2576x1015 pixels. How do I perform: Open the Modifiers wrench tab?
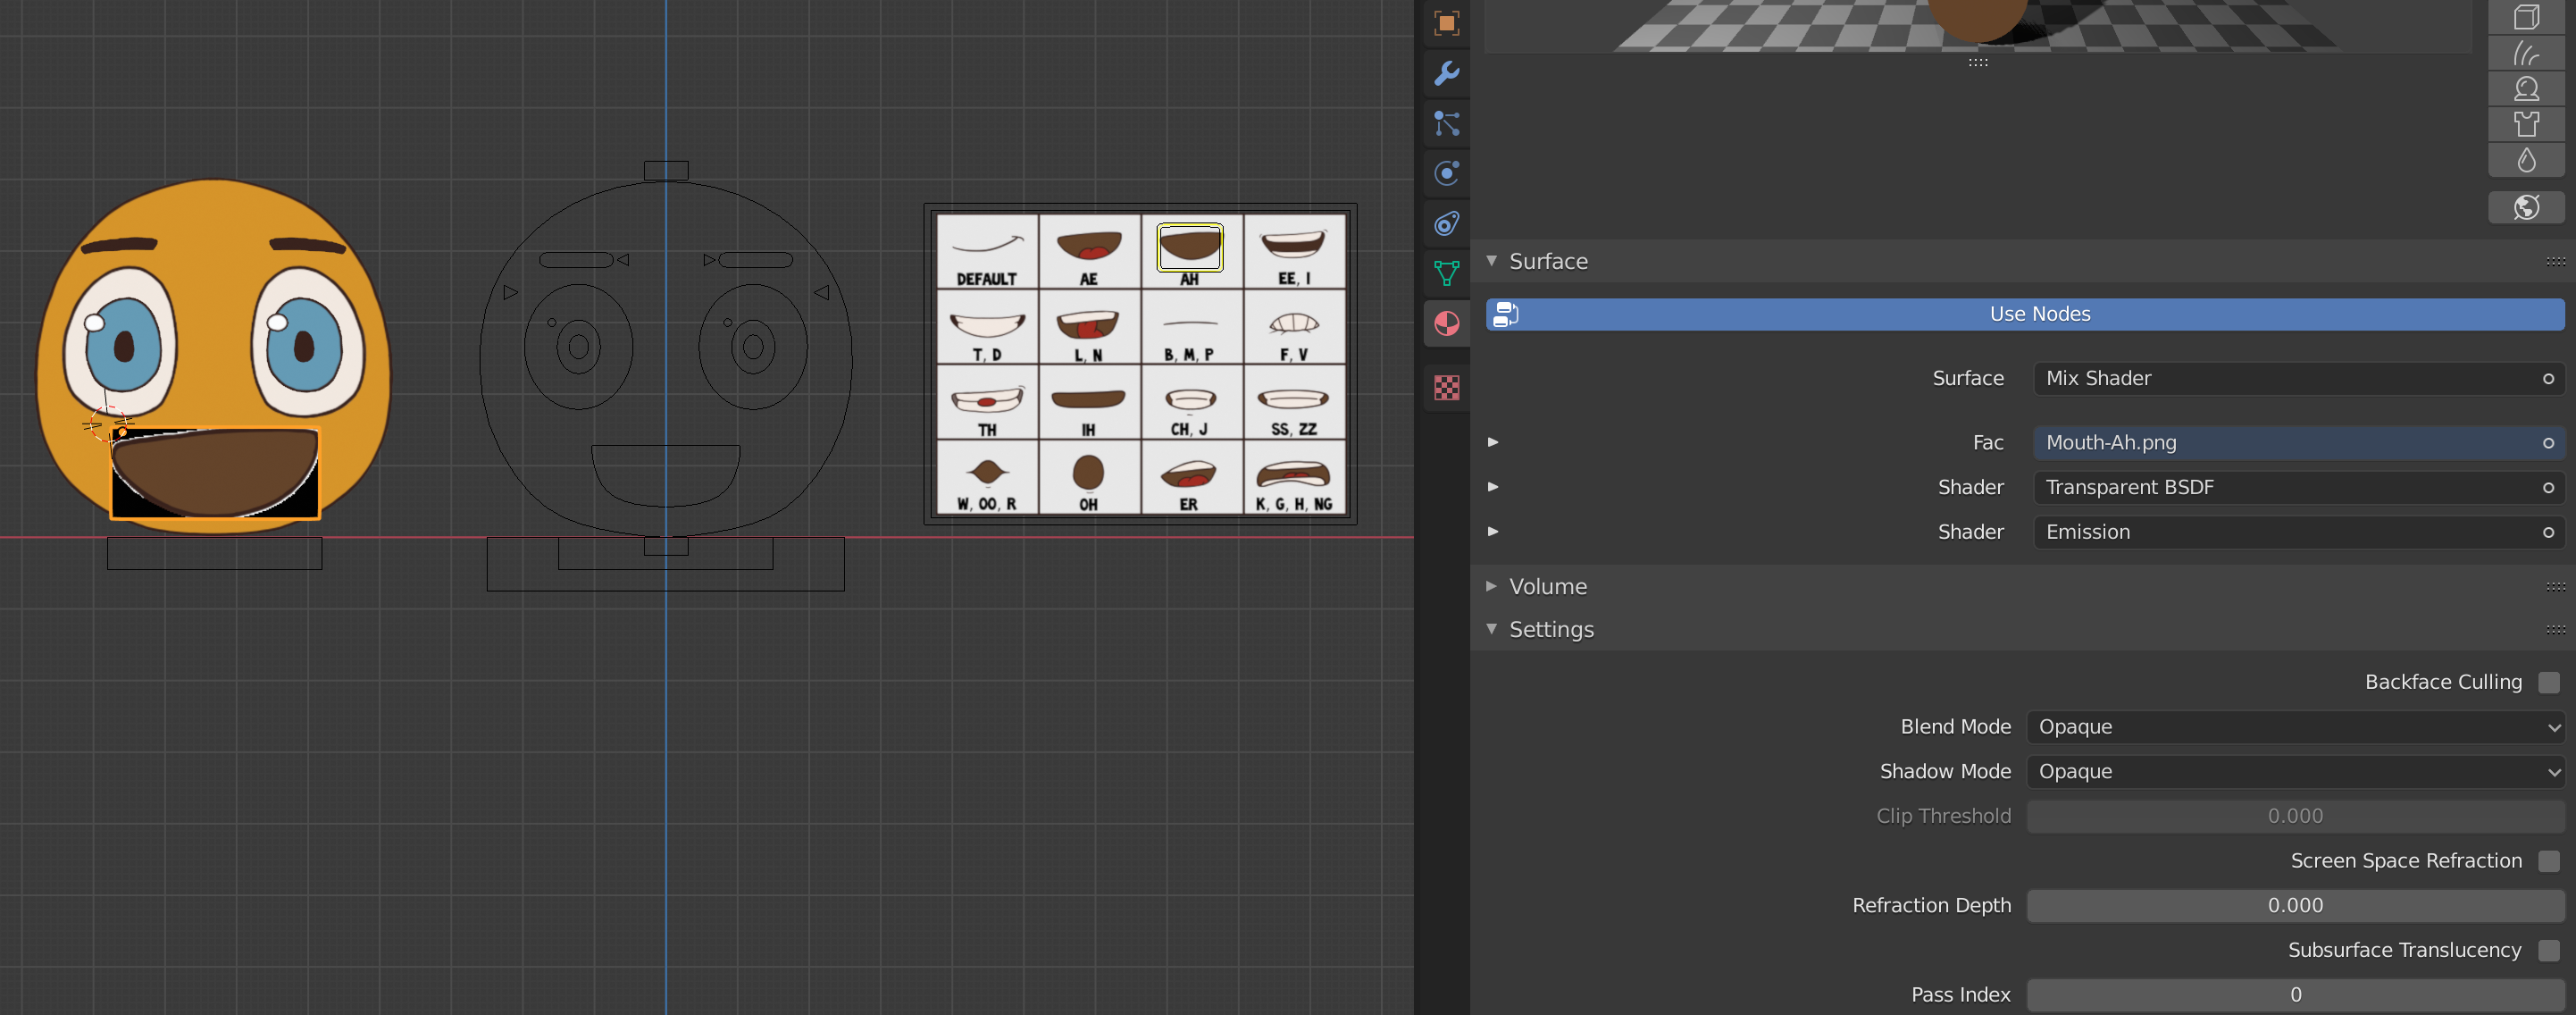[x=1446, y=73]
